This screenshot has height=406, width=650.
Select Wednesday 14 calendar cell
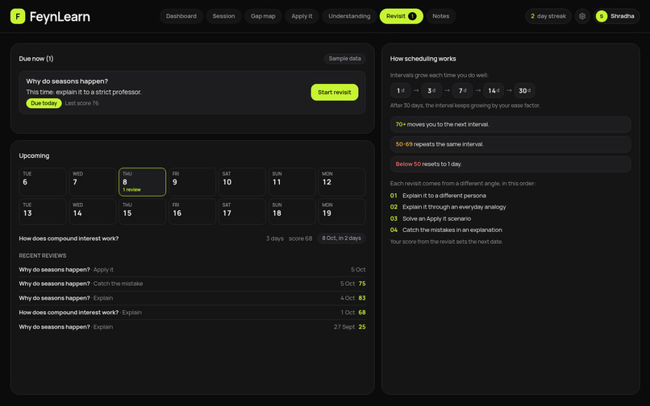(x=92, y=211)
